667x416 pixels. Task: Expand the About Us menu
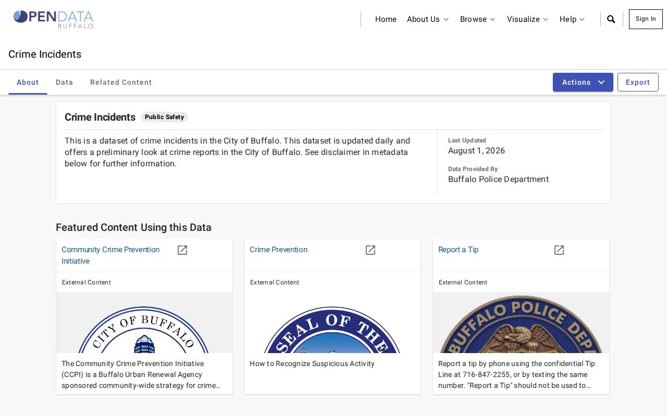(428, 19)
